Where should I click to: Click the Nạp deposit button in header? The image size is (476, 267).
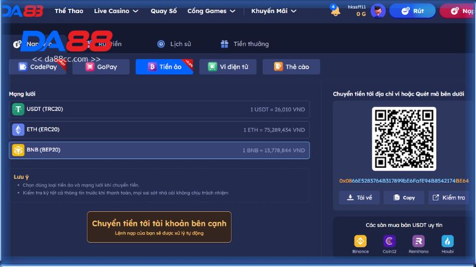458,11
